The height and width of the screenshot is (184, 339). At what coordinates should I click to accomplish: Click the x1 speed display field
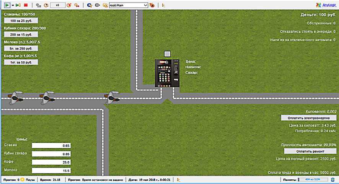pos(57,5)
